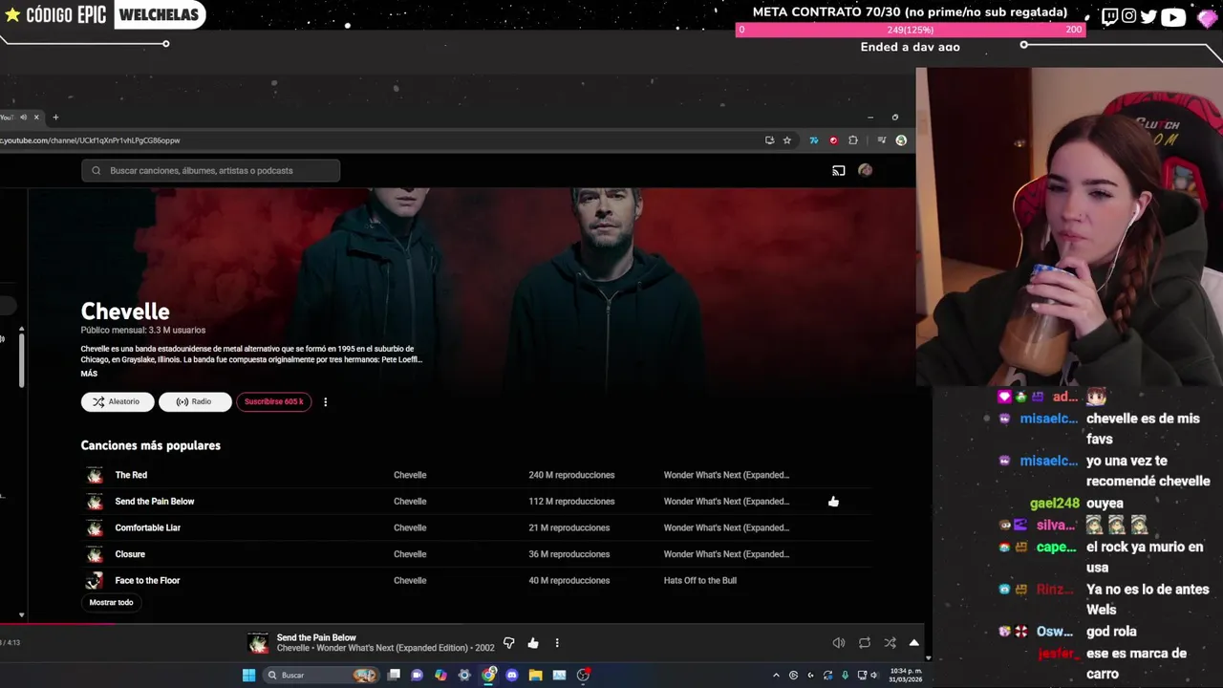Screen dimensions: 1223x688
Task: Open Discord from the taskbar
Action: 512,675
